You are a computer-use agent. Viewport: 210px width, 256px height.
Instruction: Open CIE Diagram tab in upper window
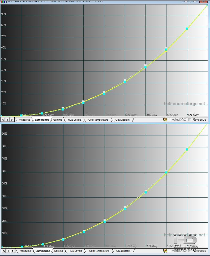click(x=122, y=120)
